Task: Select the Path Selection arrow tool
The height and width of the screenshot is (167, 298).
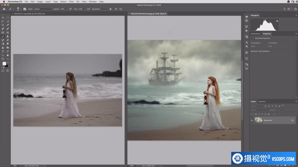Action: (3, 55)
